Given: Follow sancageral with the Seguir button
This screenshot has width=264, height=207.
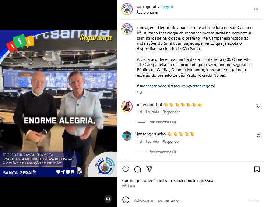Looking at the screenshot, I should (x=167, y=7).
